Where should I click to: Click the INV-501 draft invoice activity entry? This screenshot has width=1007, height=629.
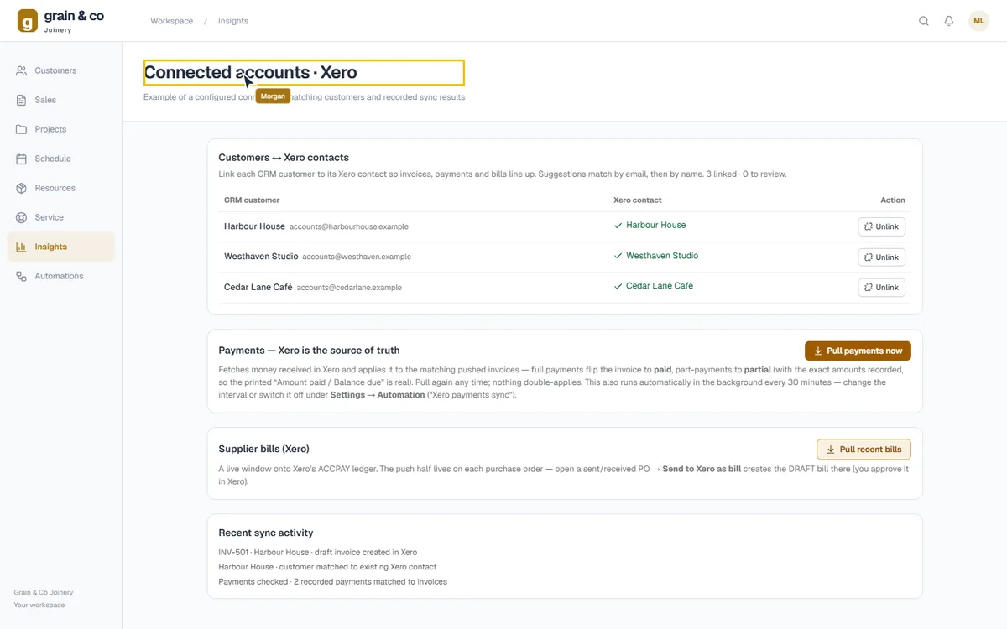click(x=318, y=553)
